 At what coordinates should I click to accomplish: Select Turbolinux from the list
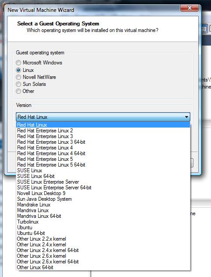[x=103, y=222]
